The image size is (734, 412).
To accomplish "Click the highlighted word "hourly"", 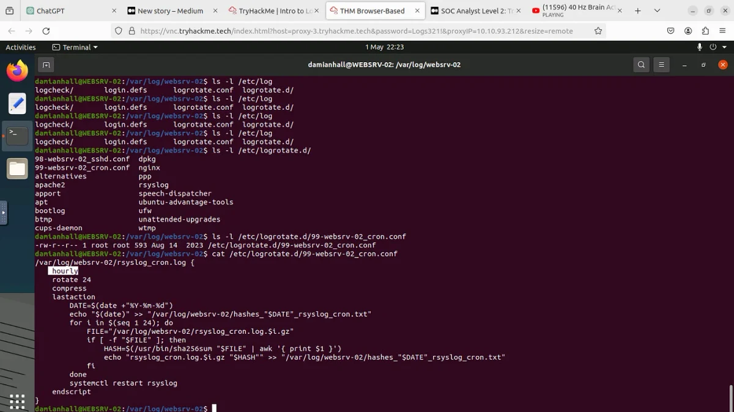I will 65,271.
